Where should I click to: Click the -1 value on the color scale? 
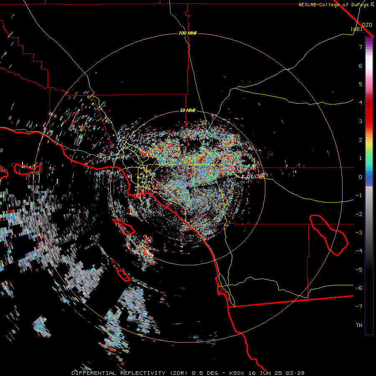click(x=359, y=196)
